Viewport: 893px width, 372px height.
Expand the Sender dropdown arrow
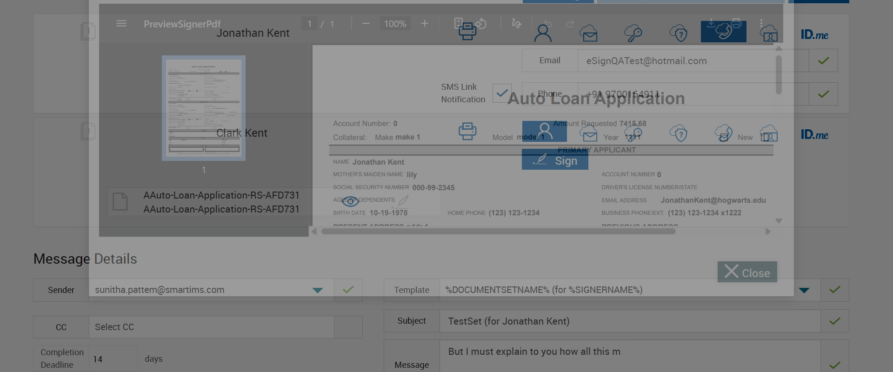[x=318, y=290]
